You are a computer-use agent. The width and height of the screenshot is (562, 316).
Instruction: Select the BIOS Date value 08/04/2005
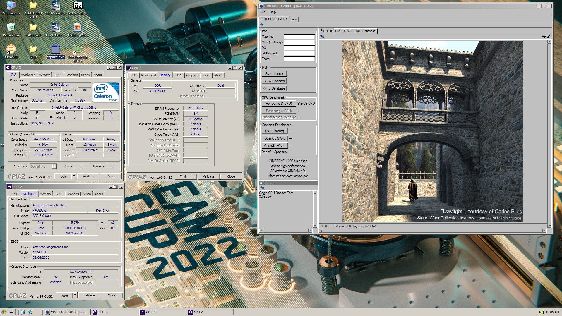pyautogui.click(x=75, y=258)
